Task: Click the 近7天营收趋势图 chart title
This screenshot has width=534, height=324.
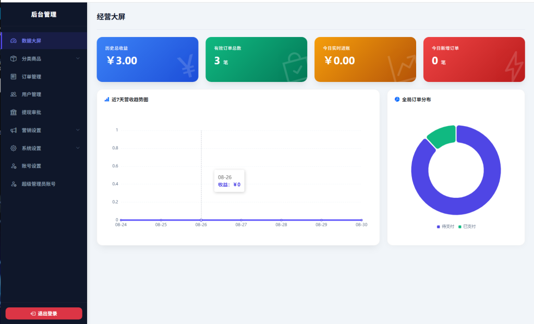Action: pyautogui.click(x=130, y=100)
